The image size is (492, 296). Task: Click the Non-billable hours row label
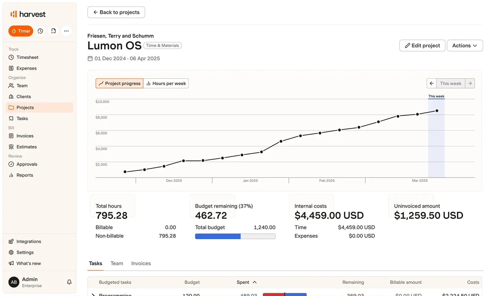(109, 236)
